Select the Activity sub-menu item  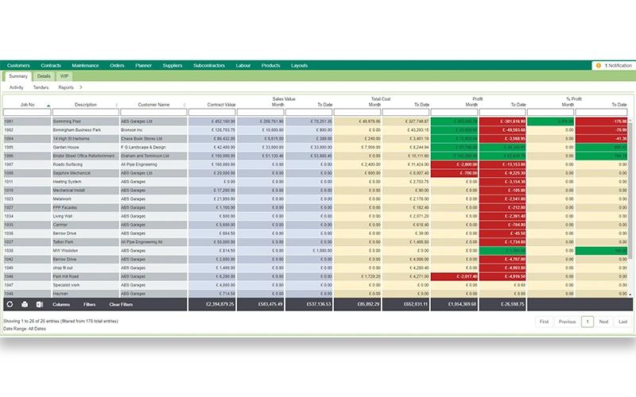pos(16,87)
